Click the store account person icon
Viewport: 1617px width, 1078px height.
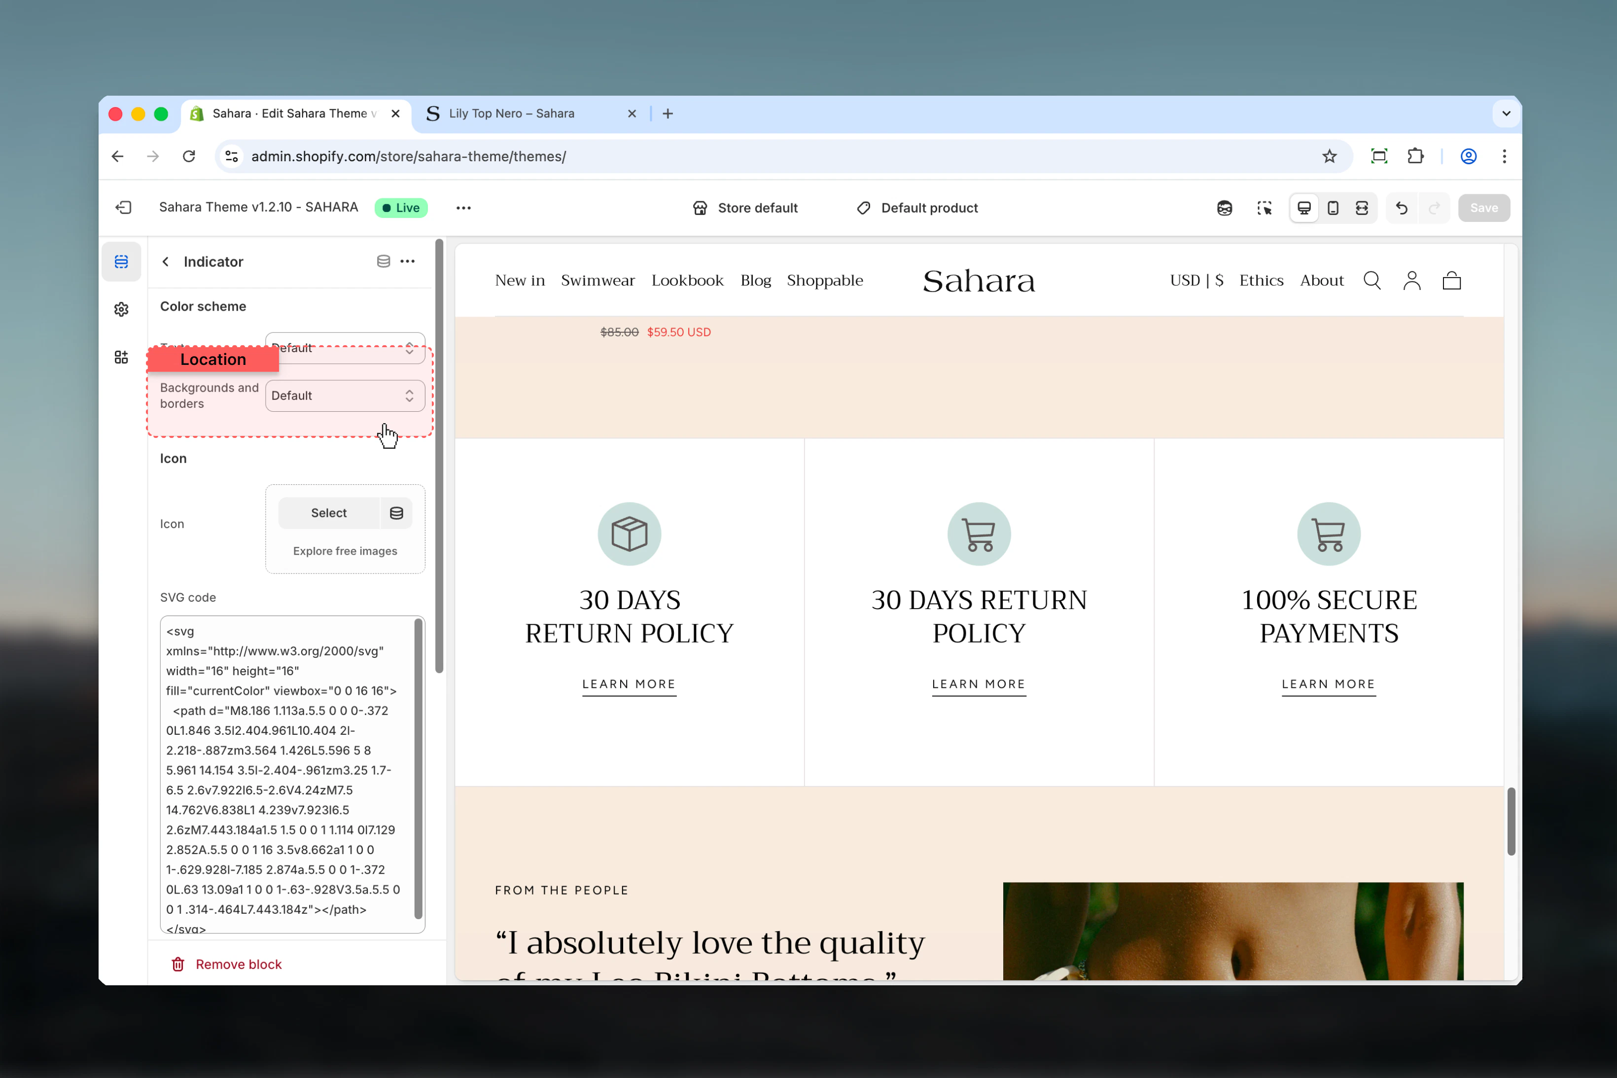(x=1411, y=281)
